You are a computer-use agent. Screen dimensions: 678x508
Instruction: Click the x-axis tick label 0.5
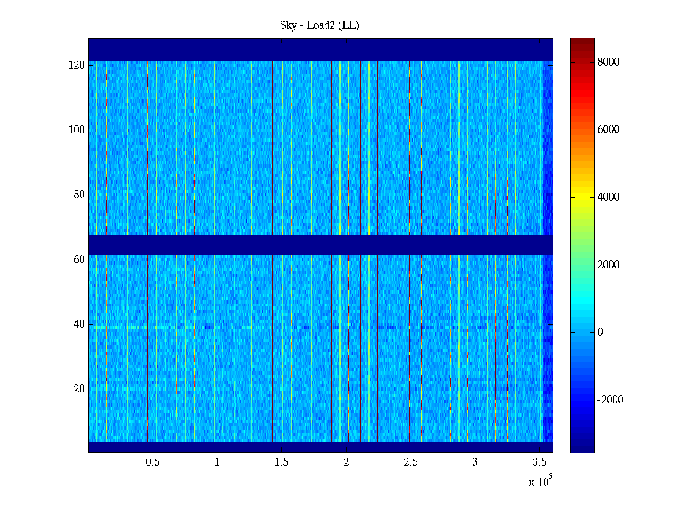tap(153, 462)
